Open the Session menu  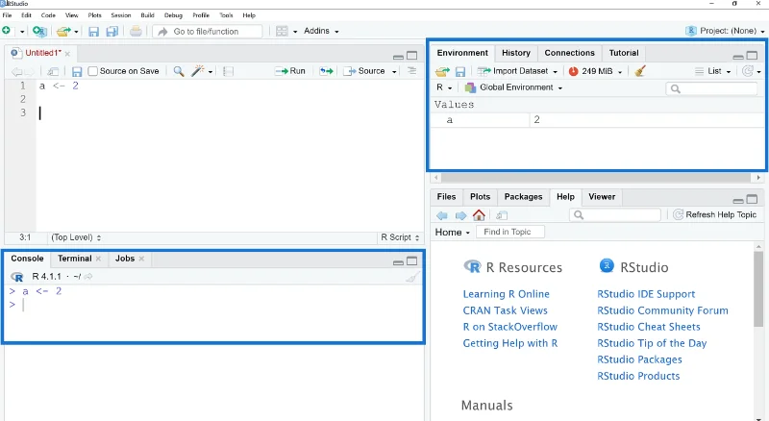(x=121, y=15)
